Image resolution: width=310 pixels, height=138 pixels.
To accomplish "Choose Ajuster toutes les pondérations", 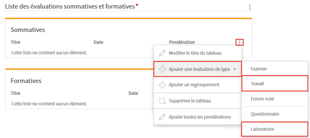I will [x=198, y=117].
